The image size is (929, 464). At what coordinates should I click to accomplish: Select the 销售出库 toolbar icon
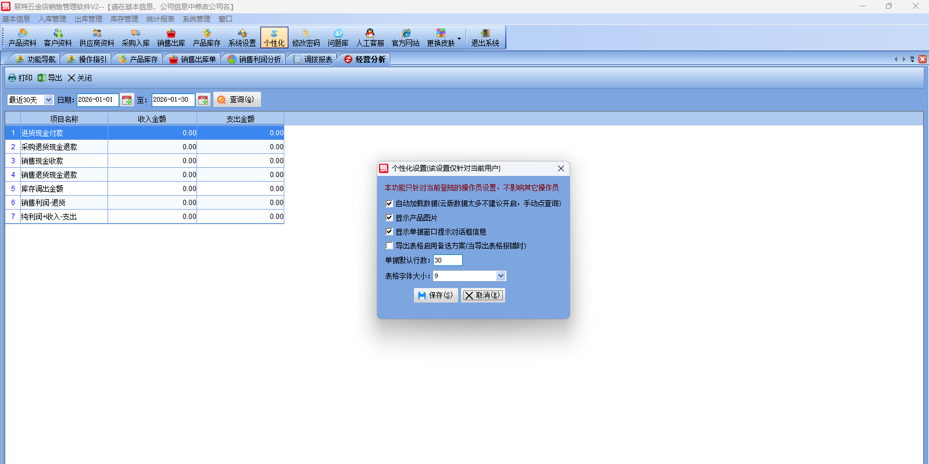pyautogui.click(x=171, y=38)
